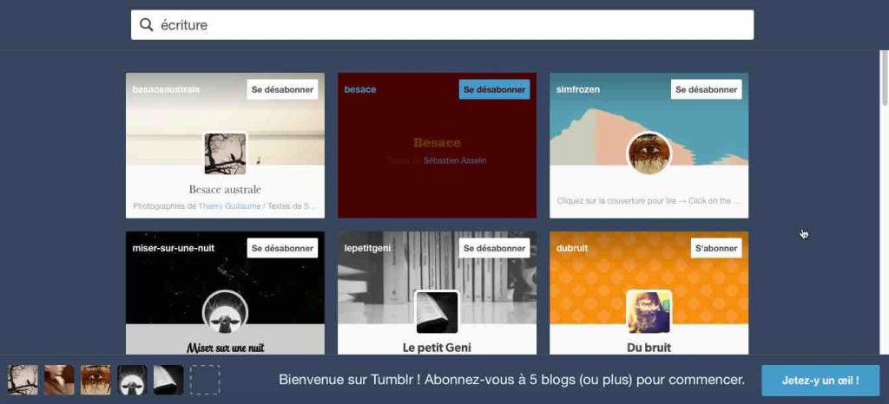Image resolution: width=889 pixels, height=404 pixels.
Task: Click simfrozen eye avatar
Action: (649, 154)
